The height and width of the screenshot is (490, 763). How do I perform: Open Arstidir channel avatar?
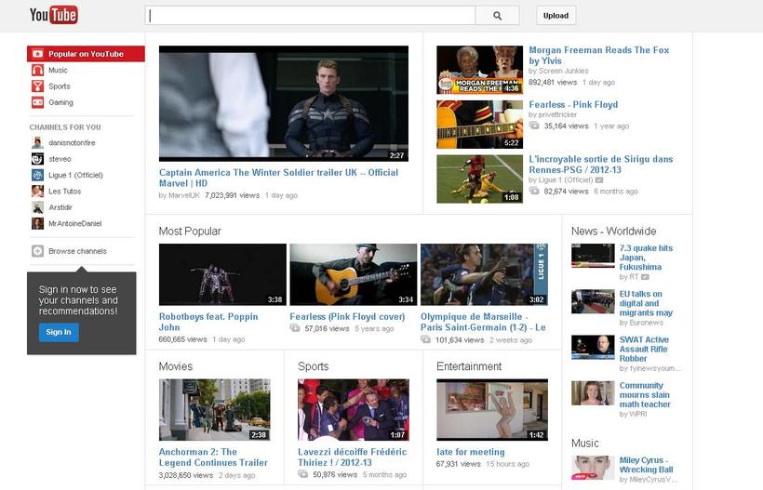[37, 207]
